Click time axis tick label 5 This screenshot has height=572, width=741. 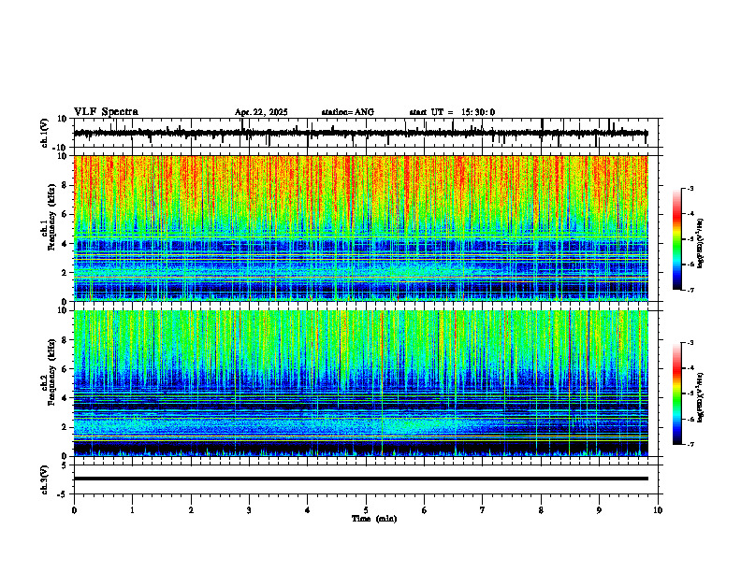click(x=366, y=510)
